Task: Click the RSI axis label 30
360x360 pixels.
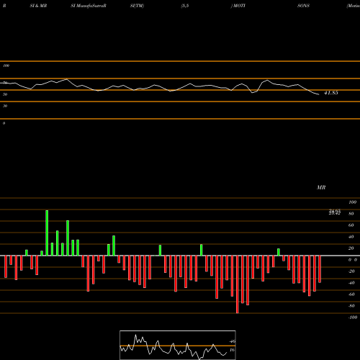Action: (5, 106)
